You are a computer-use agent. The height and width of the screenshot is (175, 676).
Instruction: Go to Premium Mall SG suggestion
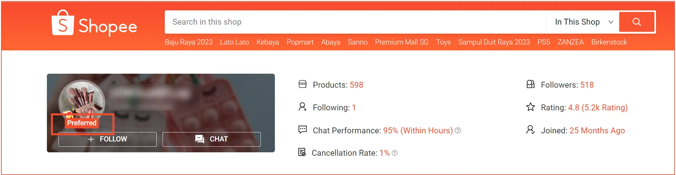click(x=402, y=42)
